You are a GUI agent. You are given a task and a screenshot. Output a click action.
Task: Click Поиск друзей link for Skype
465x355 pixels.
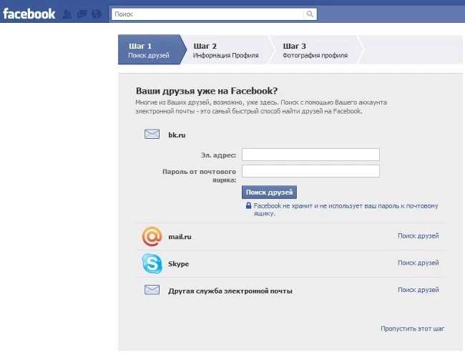pyautogui.click(x=418, y=263)
